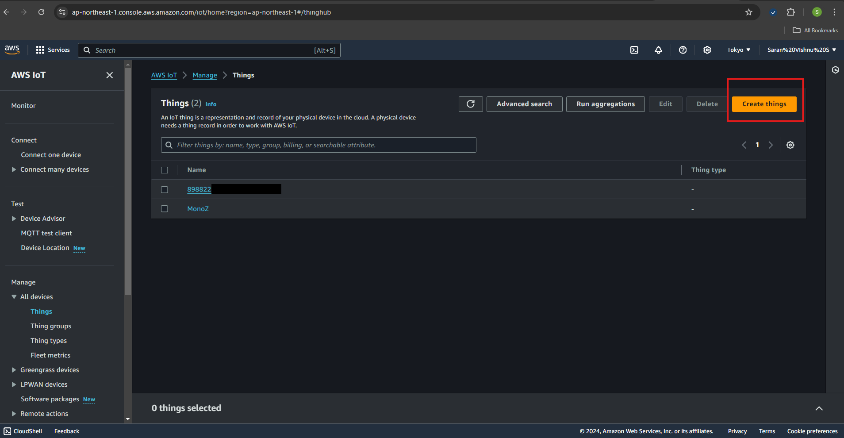Image resolution: width=844 pixels, height=438 pixels.
Task: Open Chrome three-dot menu
Action: point(834,12)
